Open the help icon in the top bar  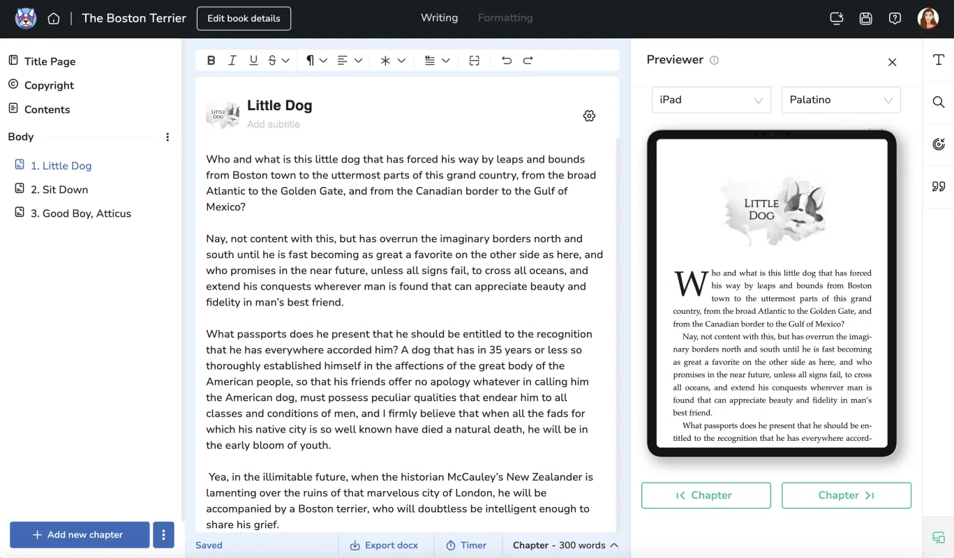point(895,18)
